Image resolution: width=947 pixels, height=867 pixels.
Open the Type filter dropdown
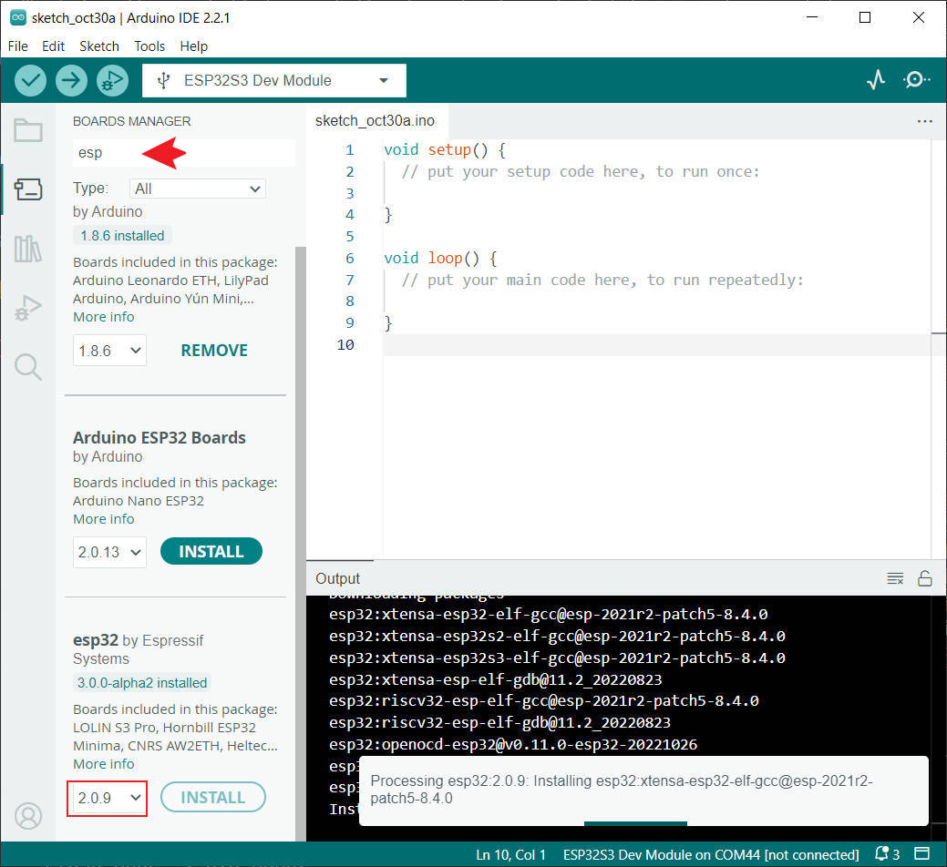(198, 189)
